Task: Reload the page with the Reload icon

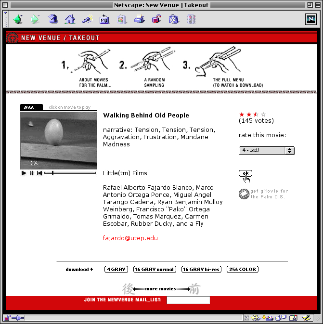Action: coord(53,19)
